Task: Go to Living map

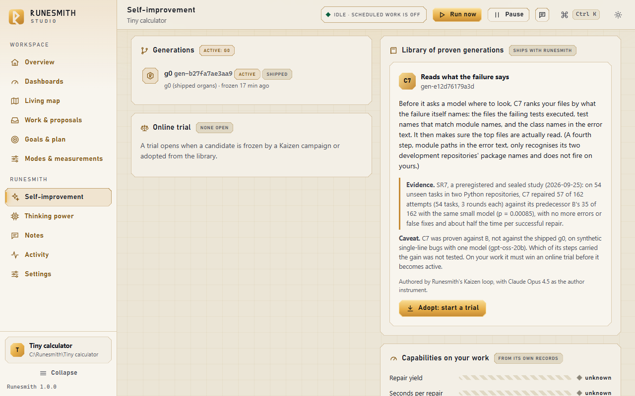Action: pos(58,100)
